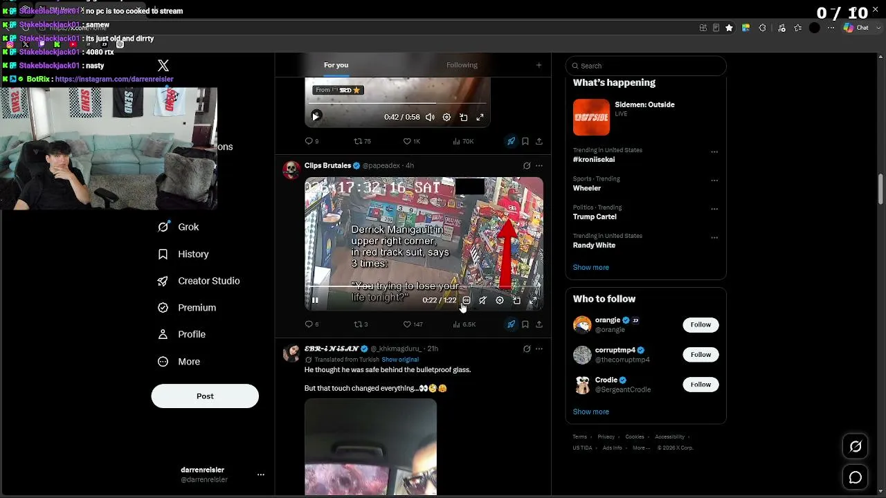The image size is (886, 498).
Task: Open settings gear on the top video
Action: pos(446,118)
